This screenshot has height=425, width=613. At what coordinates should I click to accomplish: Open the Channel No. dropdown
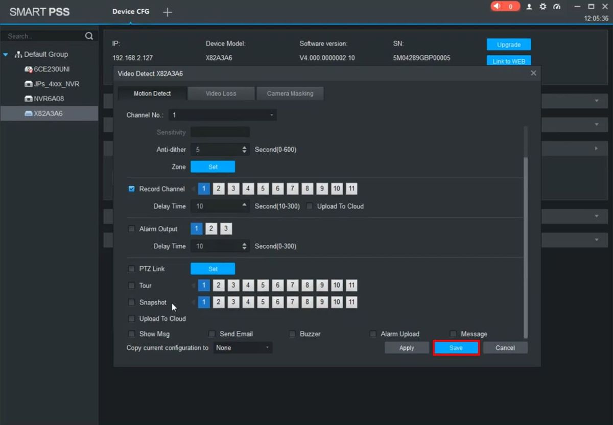[x=223, y=115]
